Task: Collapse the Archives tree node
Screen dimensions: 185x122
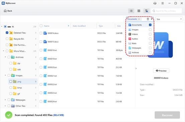Action: pyautogui.click(x=5, y=57)
